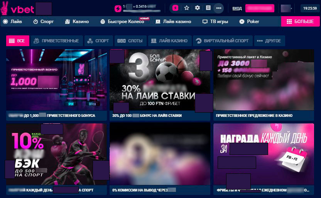Screen dimensions: 321x198
Task: Click the balls icon on СПОРТ tab
Action: (x=90, y=41)
